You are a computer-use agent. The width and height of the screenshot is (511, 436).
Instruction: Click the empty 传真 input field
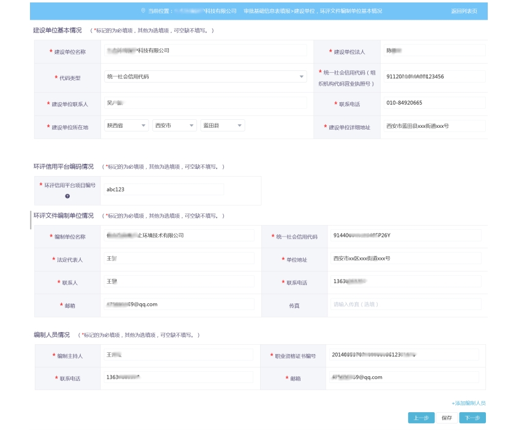tap(405, 305)
